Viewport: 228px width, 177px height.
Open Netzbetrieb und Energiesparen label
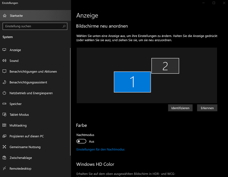pyautogui.click(x=31, y=93)
